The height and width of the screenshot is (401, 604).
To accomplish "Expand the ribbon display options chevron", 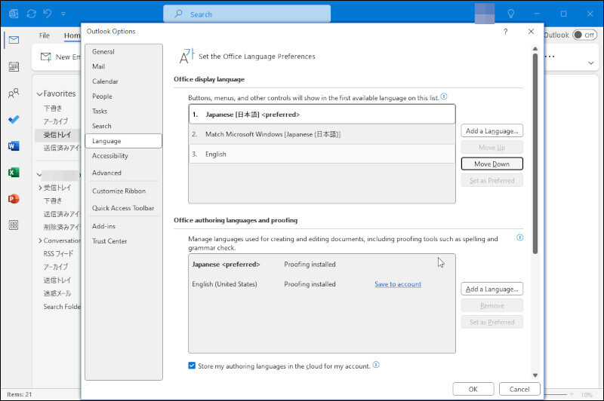I will [x=591, y=63].
